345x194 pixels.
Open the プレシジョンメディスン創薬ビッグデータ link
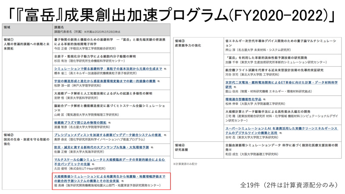pos(108,135)
